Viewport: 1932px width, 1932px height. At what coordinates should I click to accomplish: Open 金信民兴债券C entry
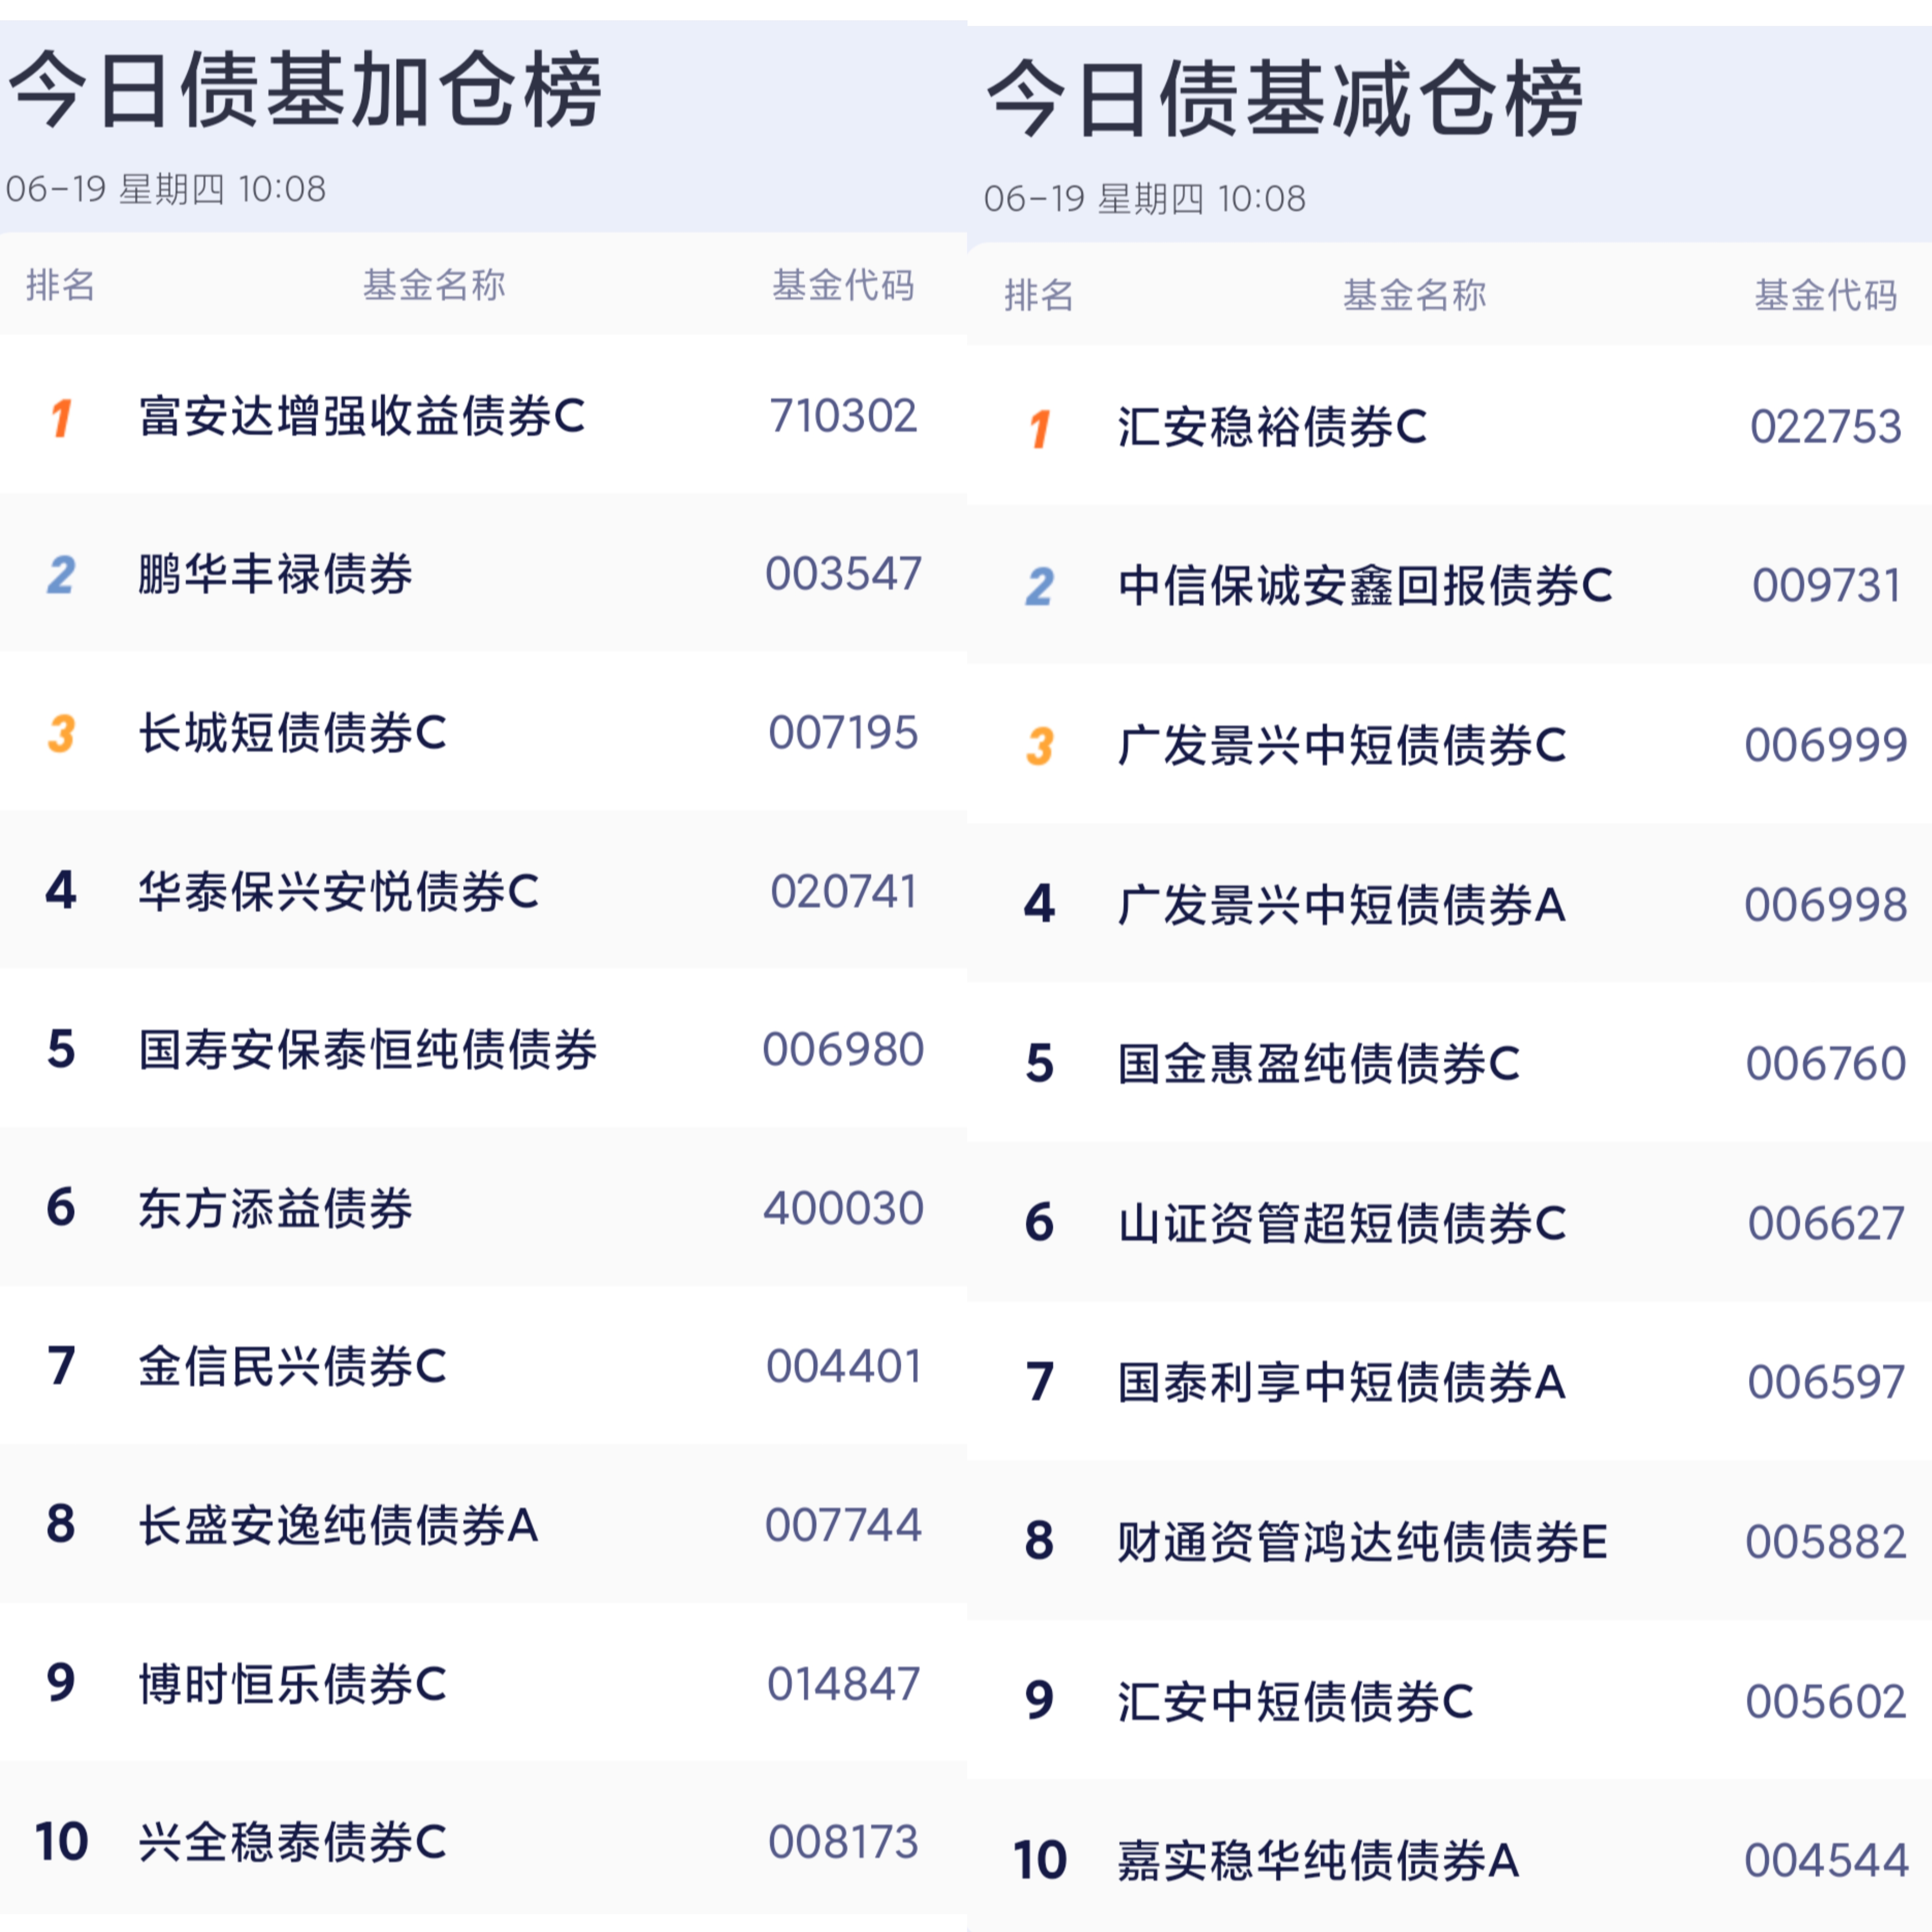(x=293, y=1366)
